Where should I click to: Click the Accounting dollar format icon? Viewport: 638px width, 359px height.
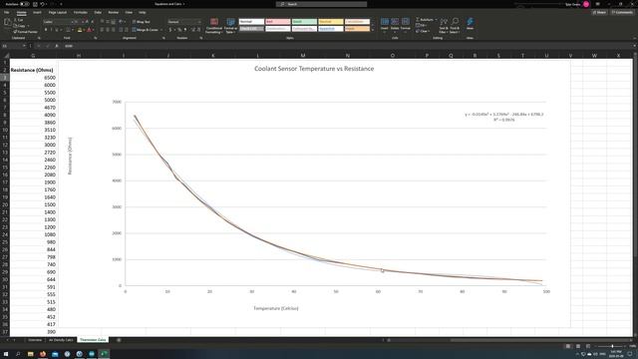170,30
